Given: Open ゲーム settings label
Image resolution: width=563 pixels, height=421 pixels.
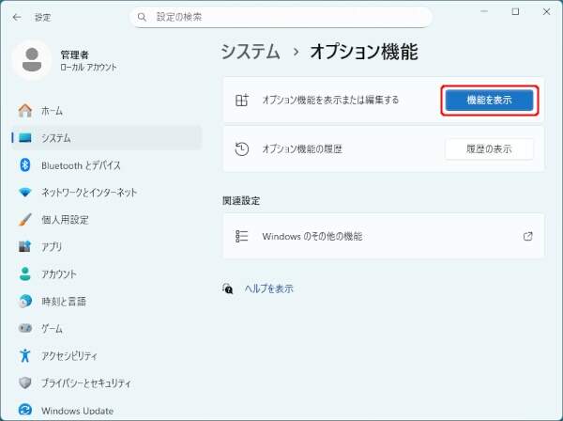Looking at the screenshot, I should [52, 328].
